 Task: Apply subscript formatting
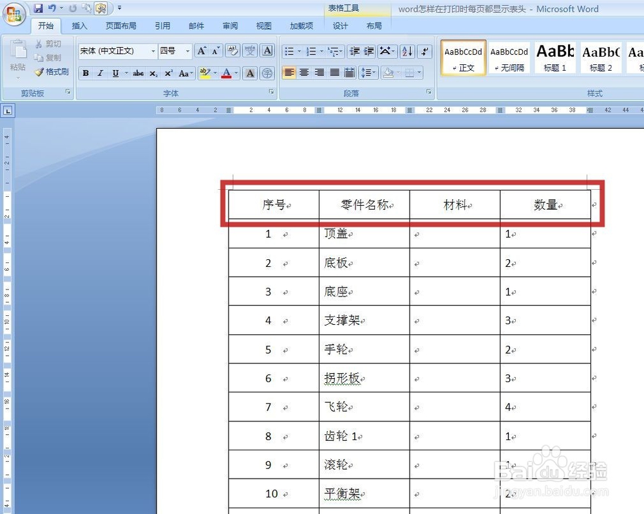(155, 73)
